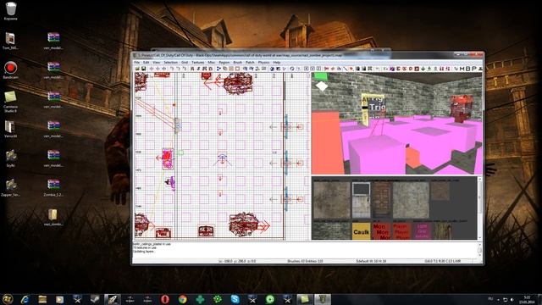
Task: Open the Misc menu
Action: click(211, 62)
